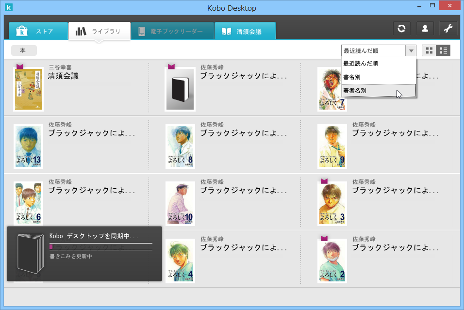Click the open book icon on 清須会議 tab

click(226, 32)
